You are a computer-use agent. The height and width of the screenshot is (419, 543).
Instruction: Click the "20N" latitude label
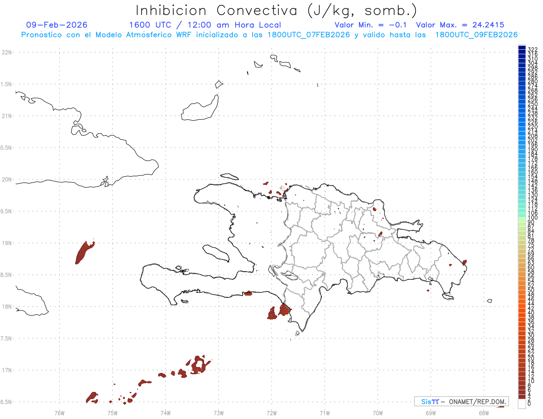point(6,179)
